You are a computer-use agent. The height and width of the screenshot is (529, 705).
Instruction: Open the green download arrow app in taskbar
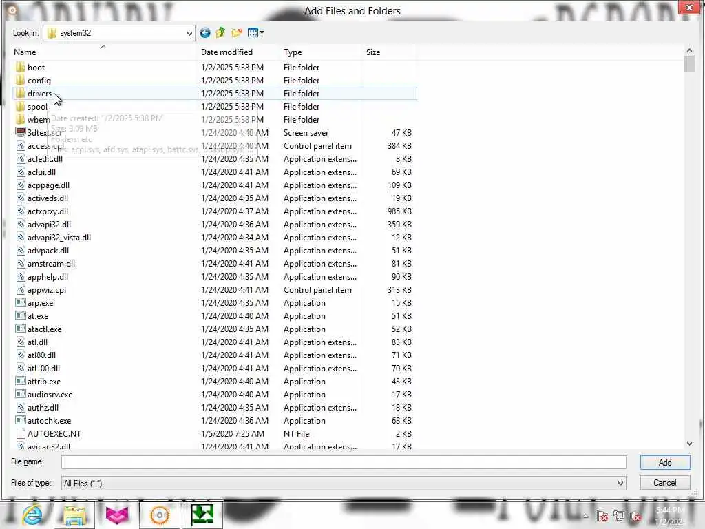pyautogui.click(x=202, y=515)
